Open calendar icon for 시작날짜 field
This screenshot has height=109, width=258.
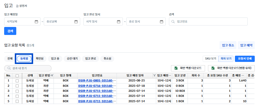click(36, 22)
